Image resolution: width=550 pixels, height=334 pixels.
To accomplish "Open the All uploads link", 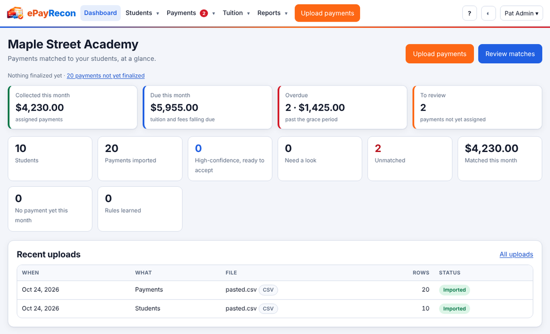I will pyautogui.click(x=516, y=254).
